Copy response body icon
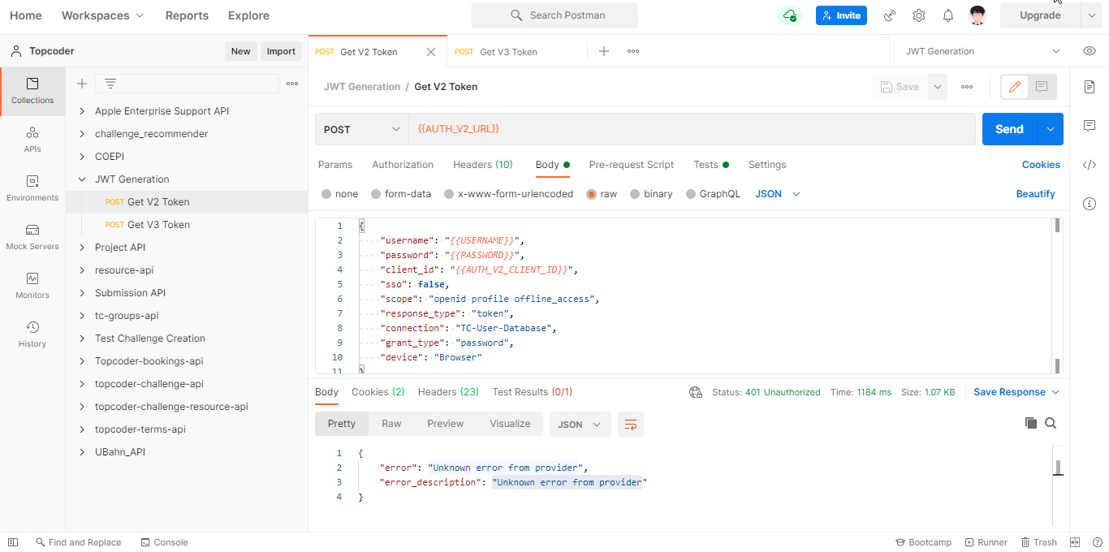Viewport: 1109px width, 552px height. [x=1031, y=423]
